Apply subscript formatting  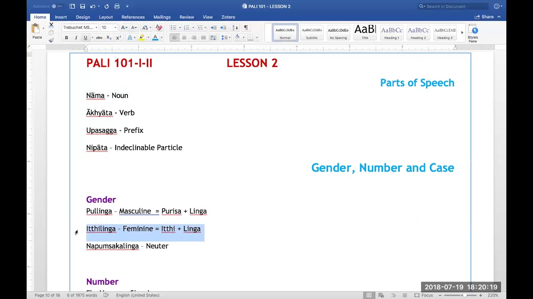(109, 38)
